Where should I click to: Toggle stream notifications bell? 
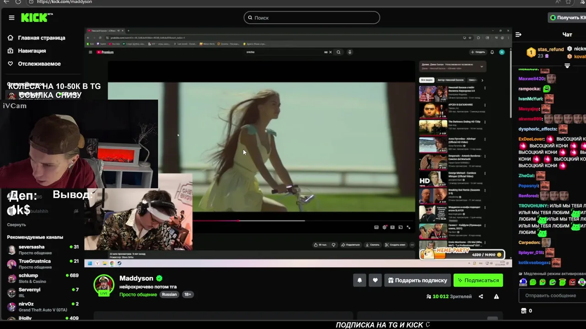click(359, 281)
